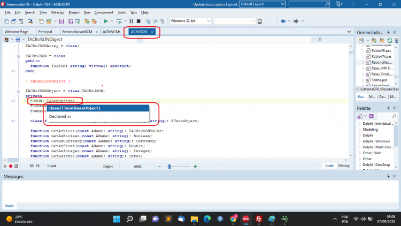Collapse the TACBrJSONObject class code fold

pyautogui.click(x=19, y=91)
